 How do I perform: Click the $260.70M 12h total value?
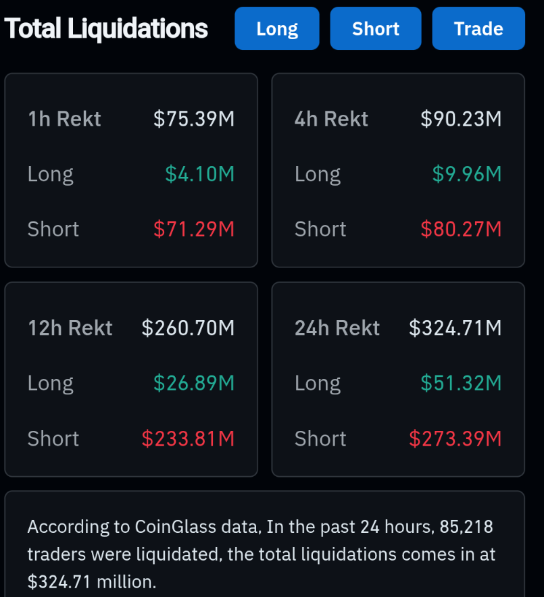pos(188,328)
